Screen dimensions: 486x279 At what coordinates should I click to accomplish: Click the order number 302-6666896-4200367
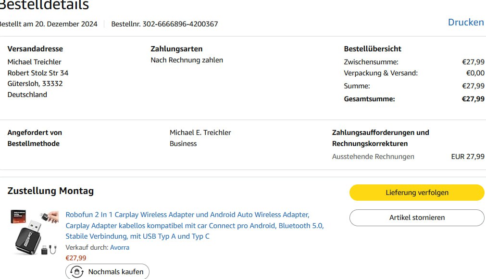pos(180,24)
